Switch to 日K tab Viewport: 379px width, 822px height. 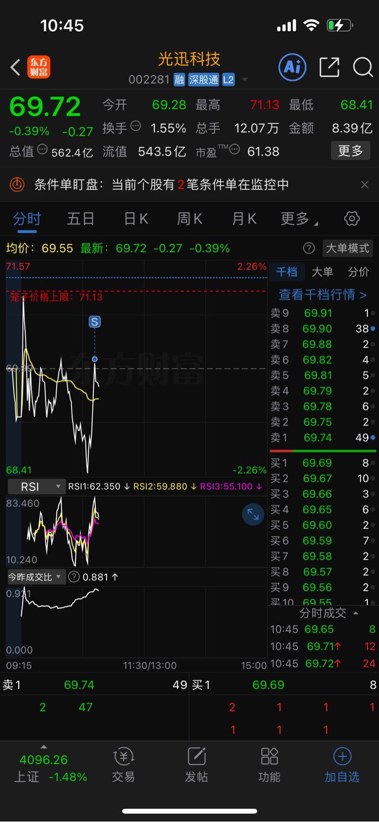[136, 219]
